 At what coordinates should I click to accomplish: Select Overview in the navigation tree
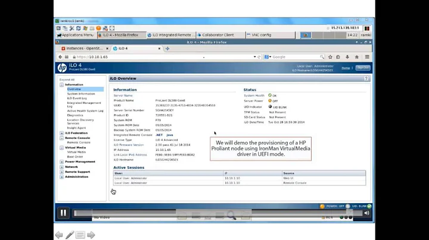coord(74,89)
